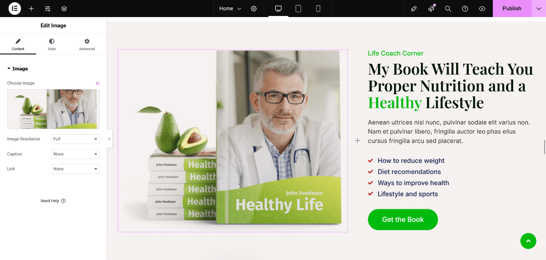Open Site Settings sliders icon

click(48, 9)
